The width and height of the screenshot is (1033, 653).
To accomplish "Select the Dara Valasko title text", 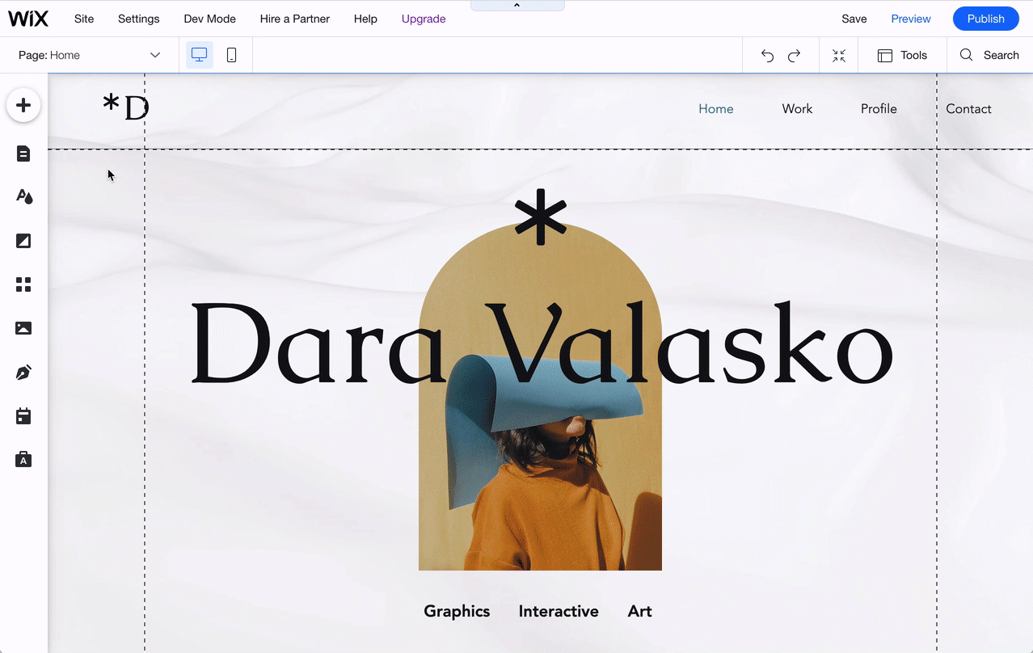I will [x=542, y=343].
